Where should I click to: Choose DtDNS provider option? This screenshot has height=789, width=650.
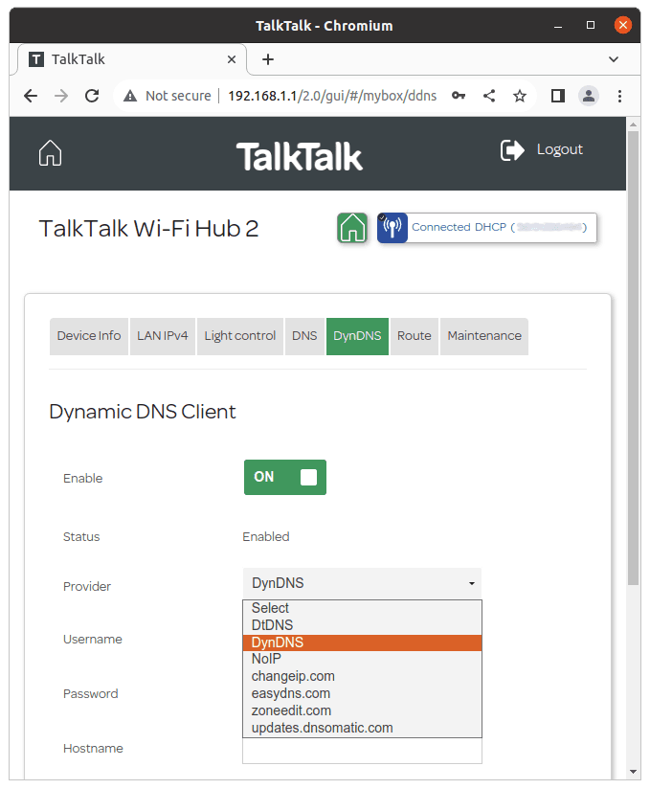[362, 625]
